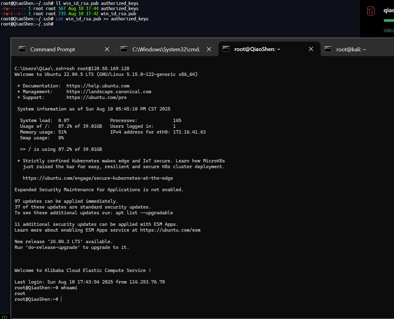Close the Command Prompt tab
This screenshot has height=319, width=394.
click(x=107, y=49)
